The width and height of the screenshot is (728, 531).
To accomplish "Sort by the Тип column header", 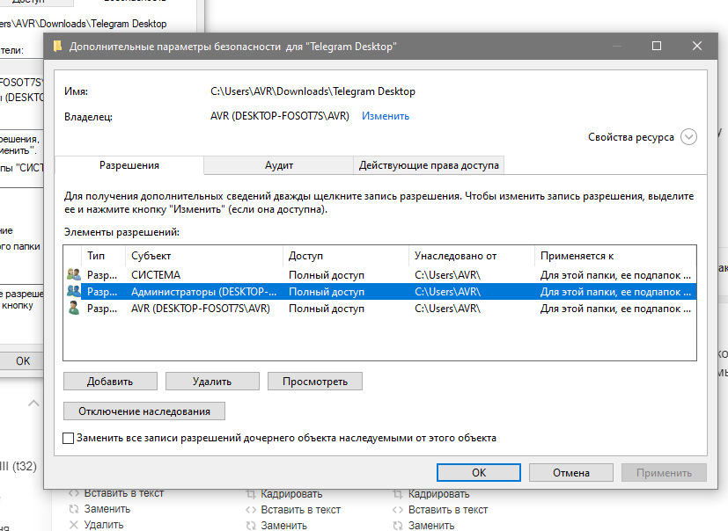I will 103,256.
